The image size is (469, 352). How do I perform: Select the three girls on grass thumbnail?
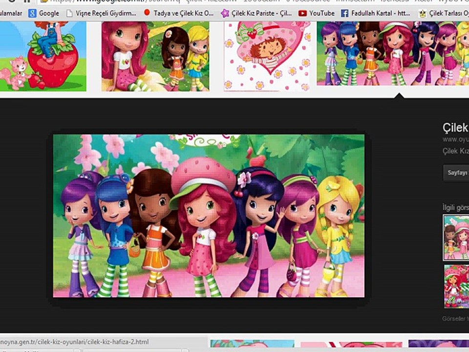click(155, 56)
